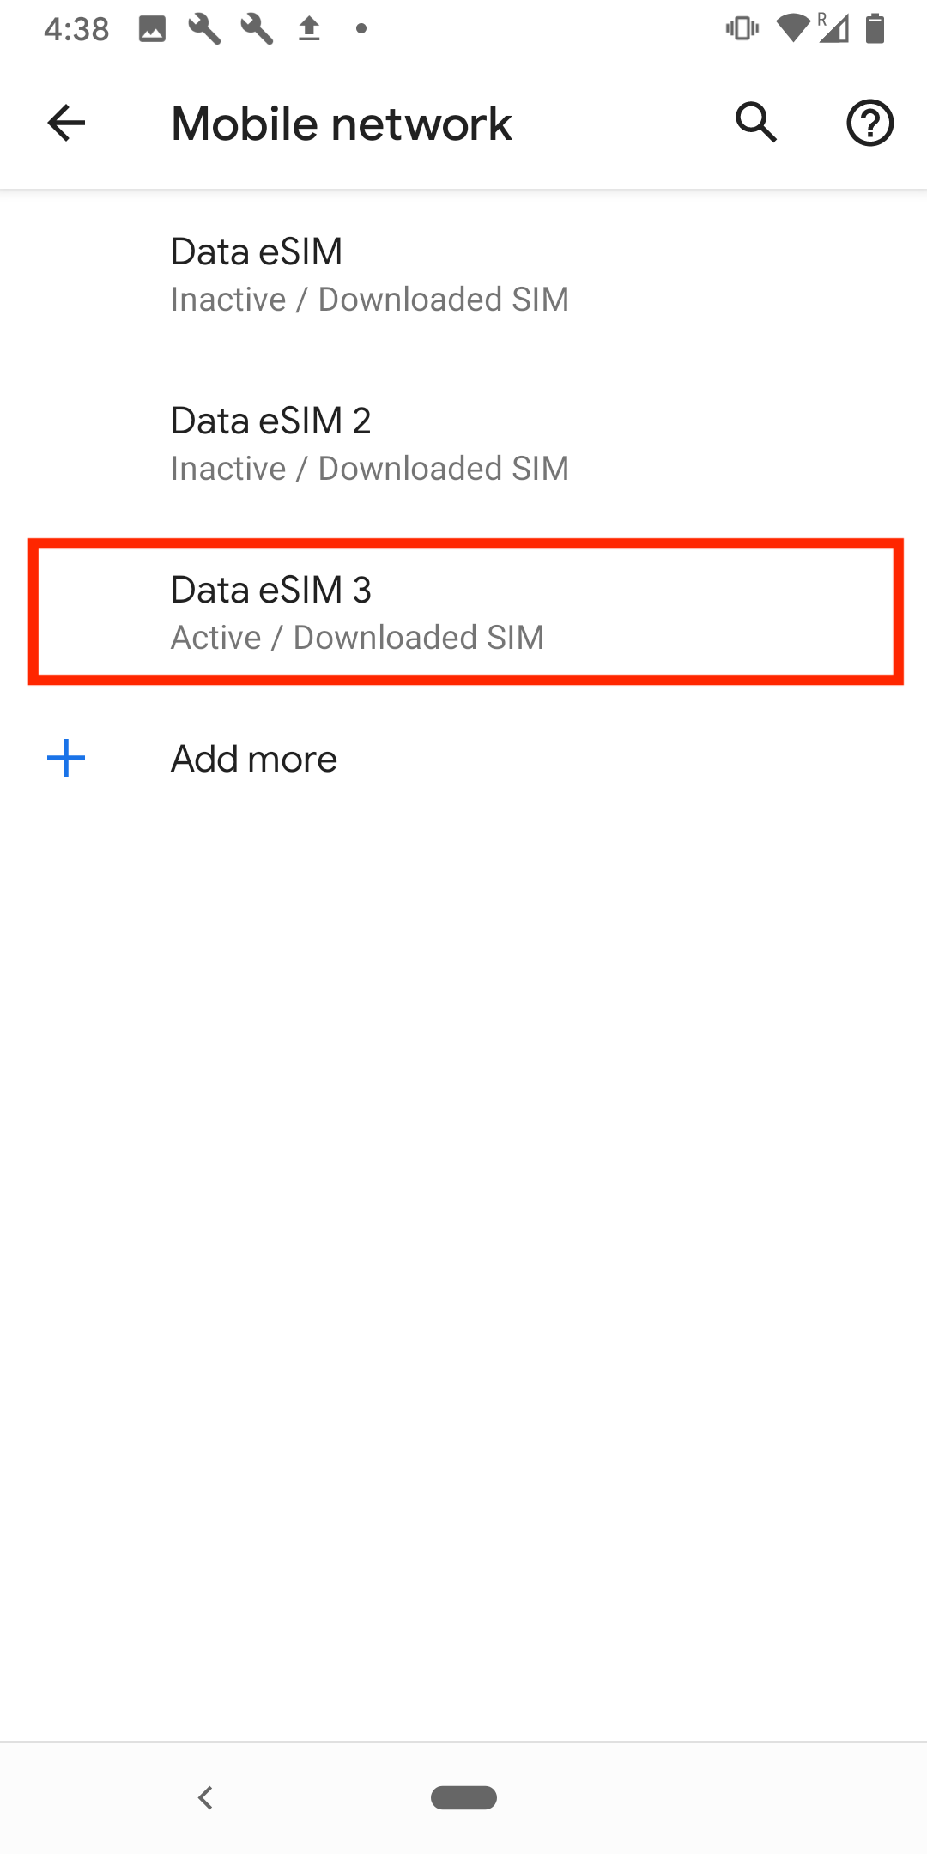This screenshot has width=927, height=1854.
Task: Tap the plus icon next to Add more
Action: pyautogui.click(x=65, y=758)
